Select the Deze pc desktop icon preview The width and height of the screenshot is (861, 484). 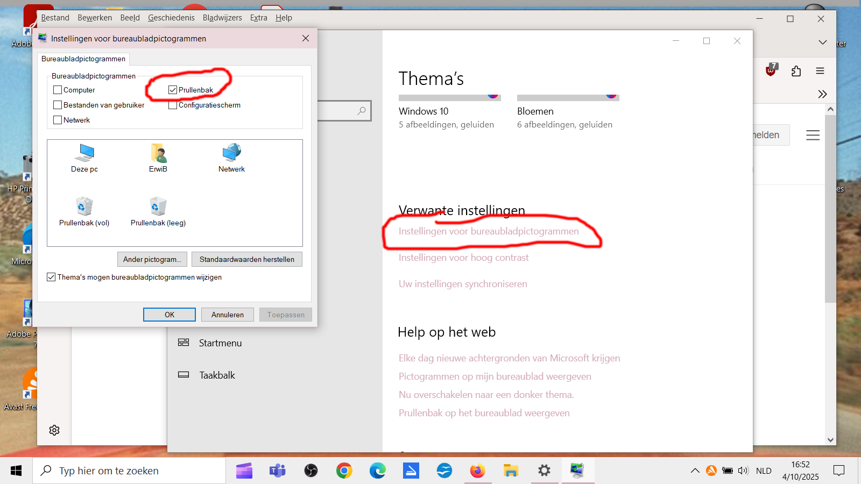pyautogui.click(x=84, y=158)
